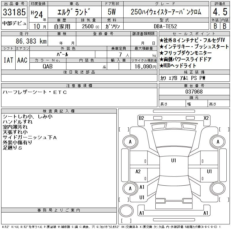Click the color number QAB
The image size is (231, 231).
48,66
